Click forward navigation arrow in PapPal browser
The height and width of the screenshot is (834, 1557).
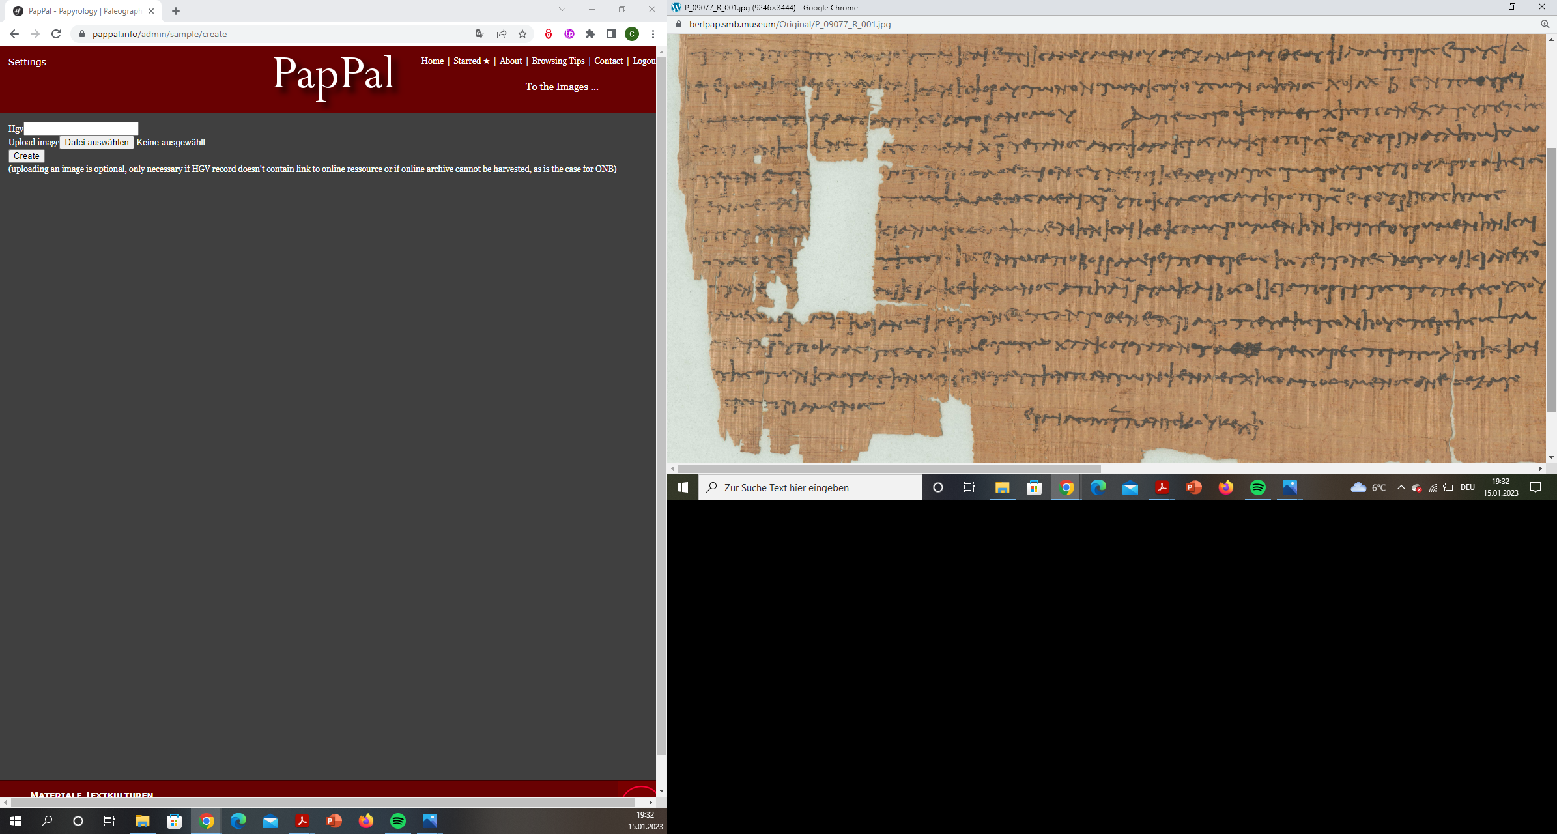point(35,34)
